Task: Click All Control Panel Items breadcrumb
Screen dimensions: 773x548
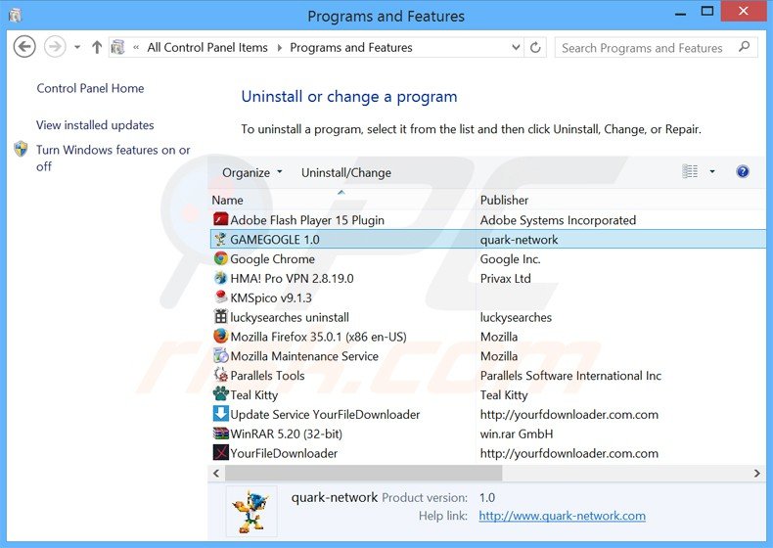Action: 207,47
